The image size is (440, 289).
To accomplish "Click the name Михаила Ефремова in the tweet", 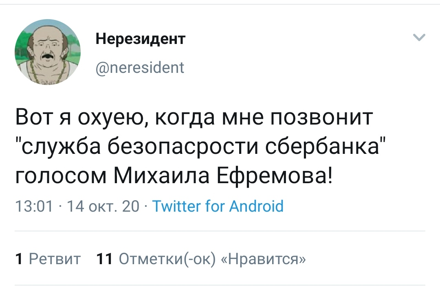I will [x=223, y=175].
